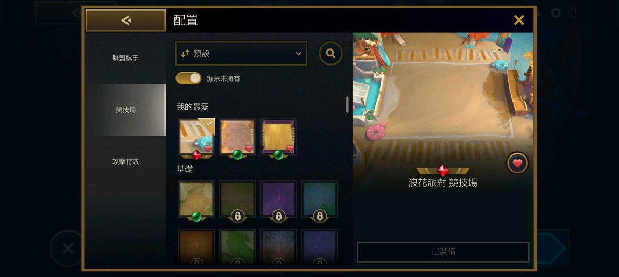Click the 已裝備 button
Viewport: 619px width, 277px height.
pos(443,252)
